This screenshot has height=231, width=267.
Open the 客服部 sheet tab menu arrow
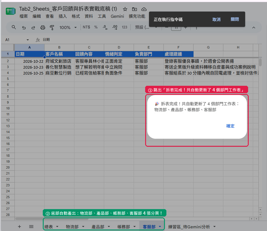(160, 227)
